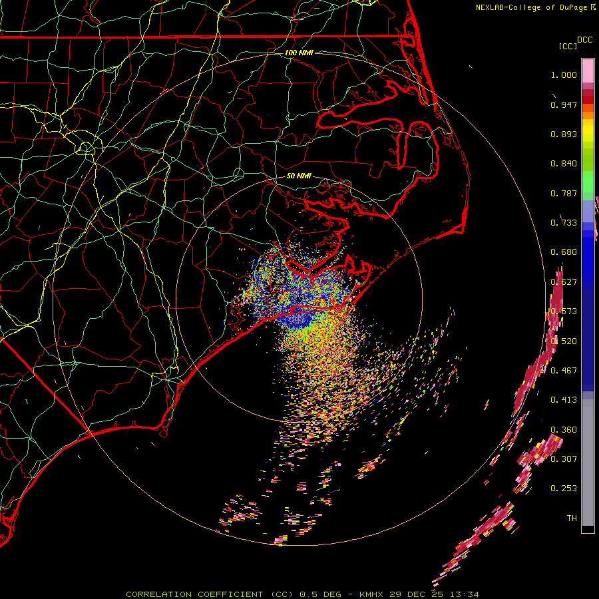The width and height of the screenshot is (599, 599).
Task: Select the 0.307 legend value
Action: [x=564, y=459]
